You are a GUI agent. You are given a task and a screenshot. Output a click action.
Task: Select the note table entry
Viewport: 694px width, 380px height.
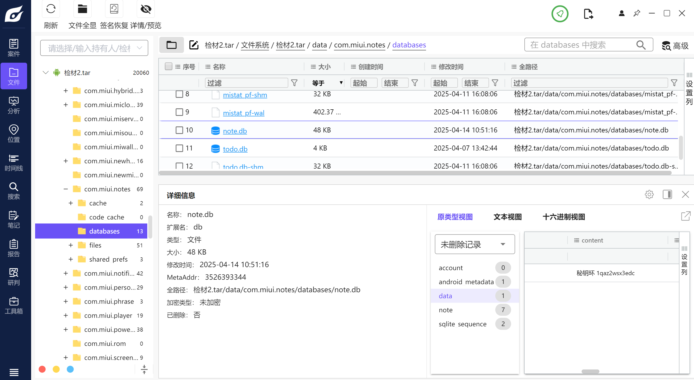pos(475,310)
